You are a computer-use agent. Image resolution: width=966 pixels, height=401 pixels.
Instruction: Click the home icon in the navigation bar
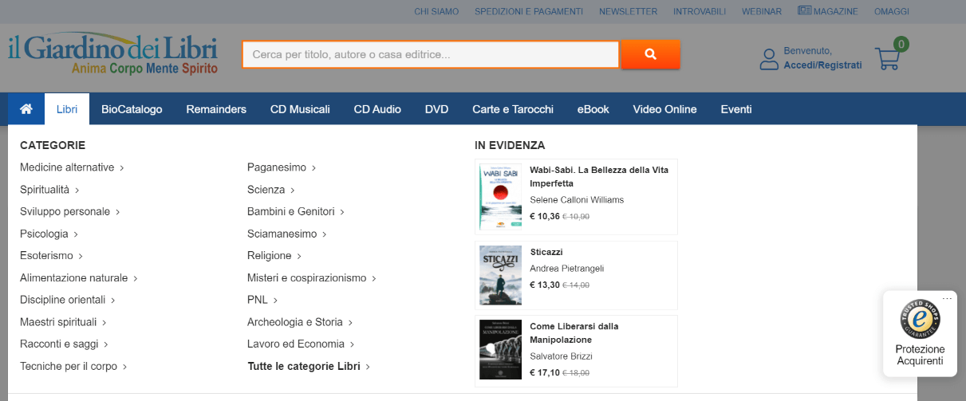26,109
